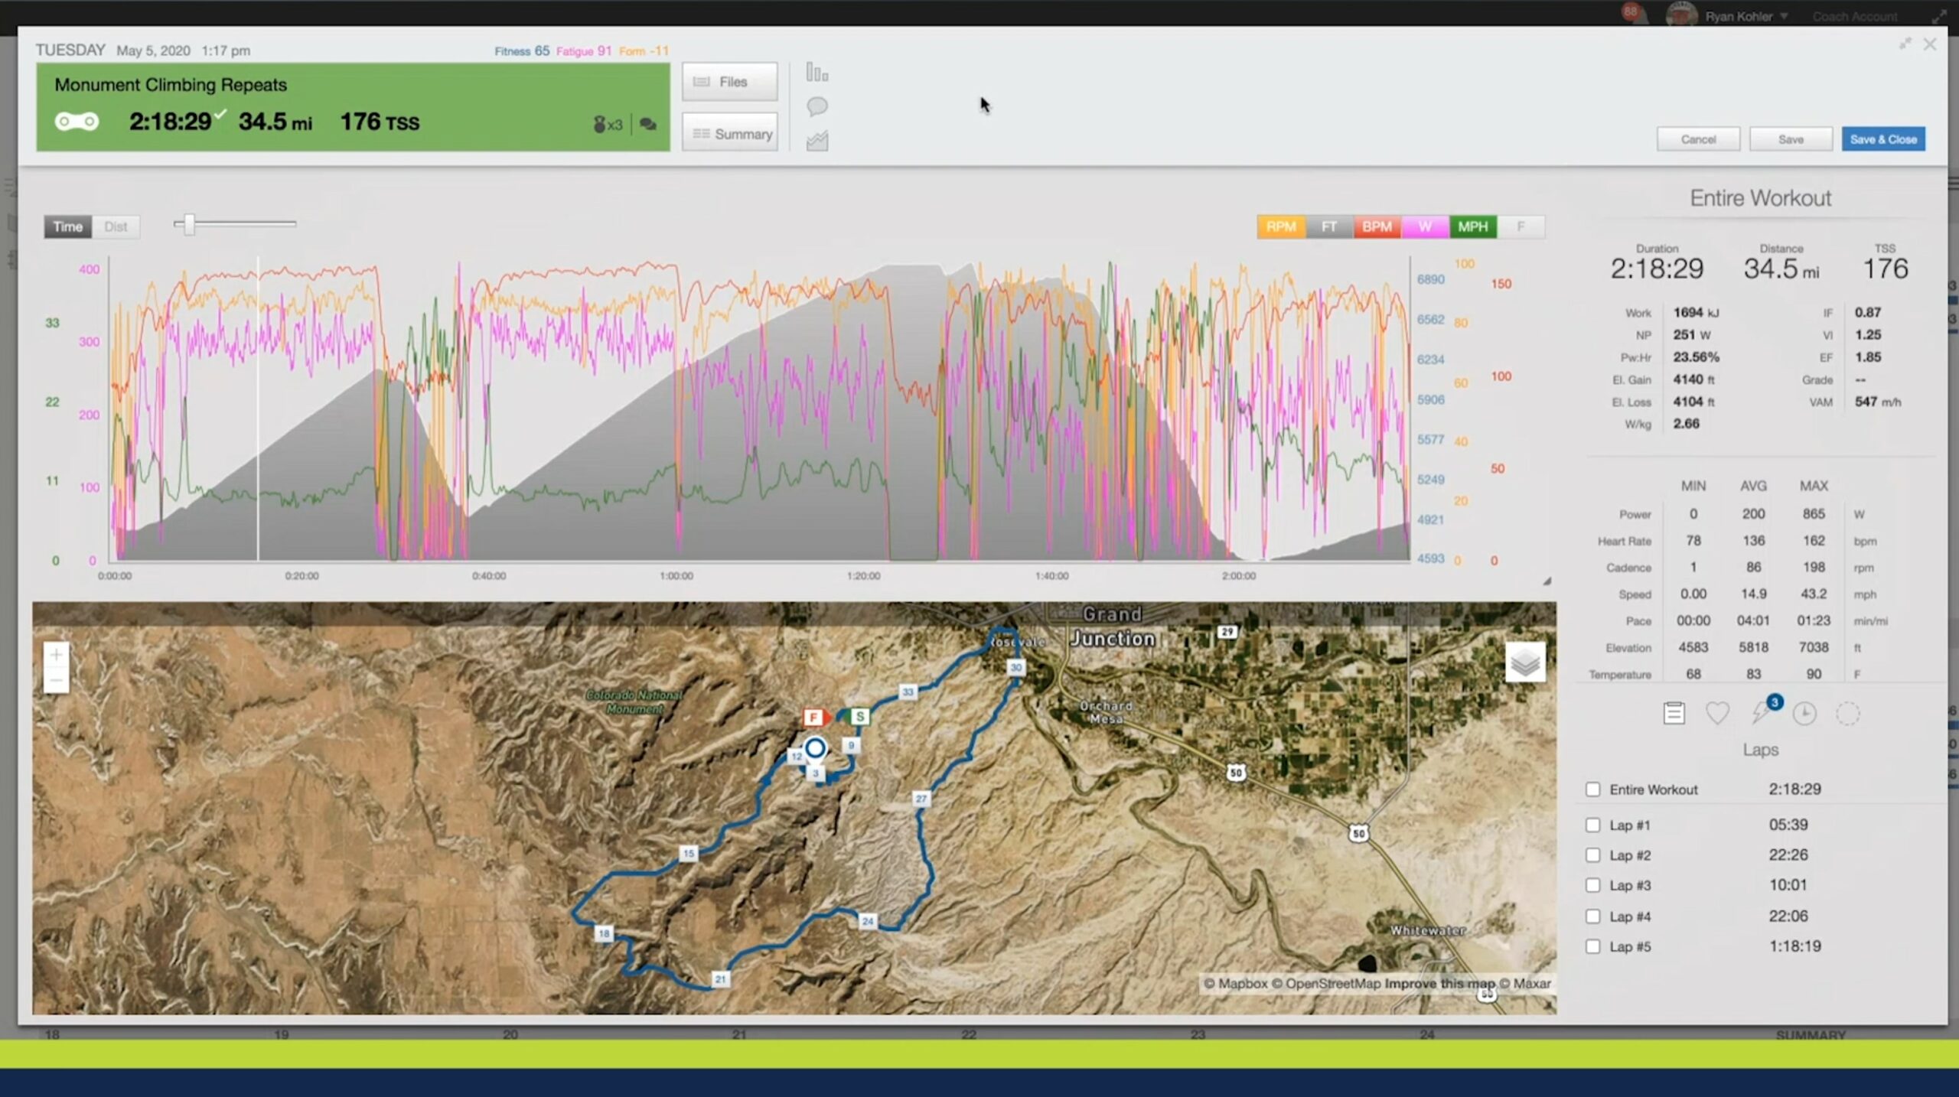Open the lightning bolt power peaks icon
1959x1097 pixels.
[1760, 713]
